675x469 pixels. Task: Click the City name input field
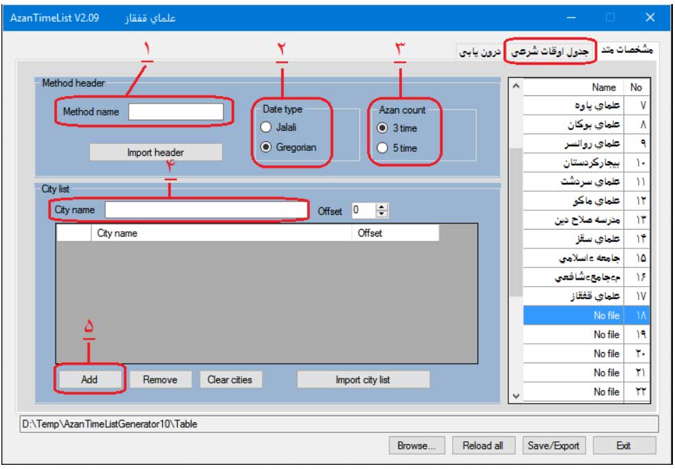pos(205,209)
